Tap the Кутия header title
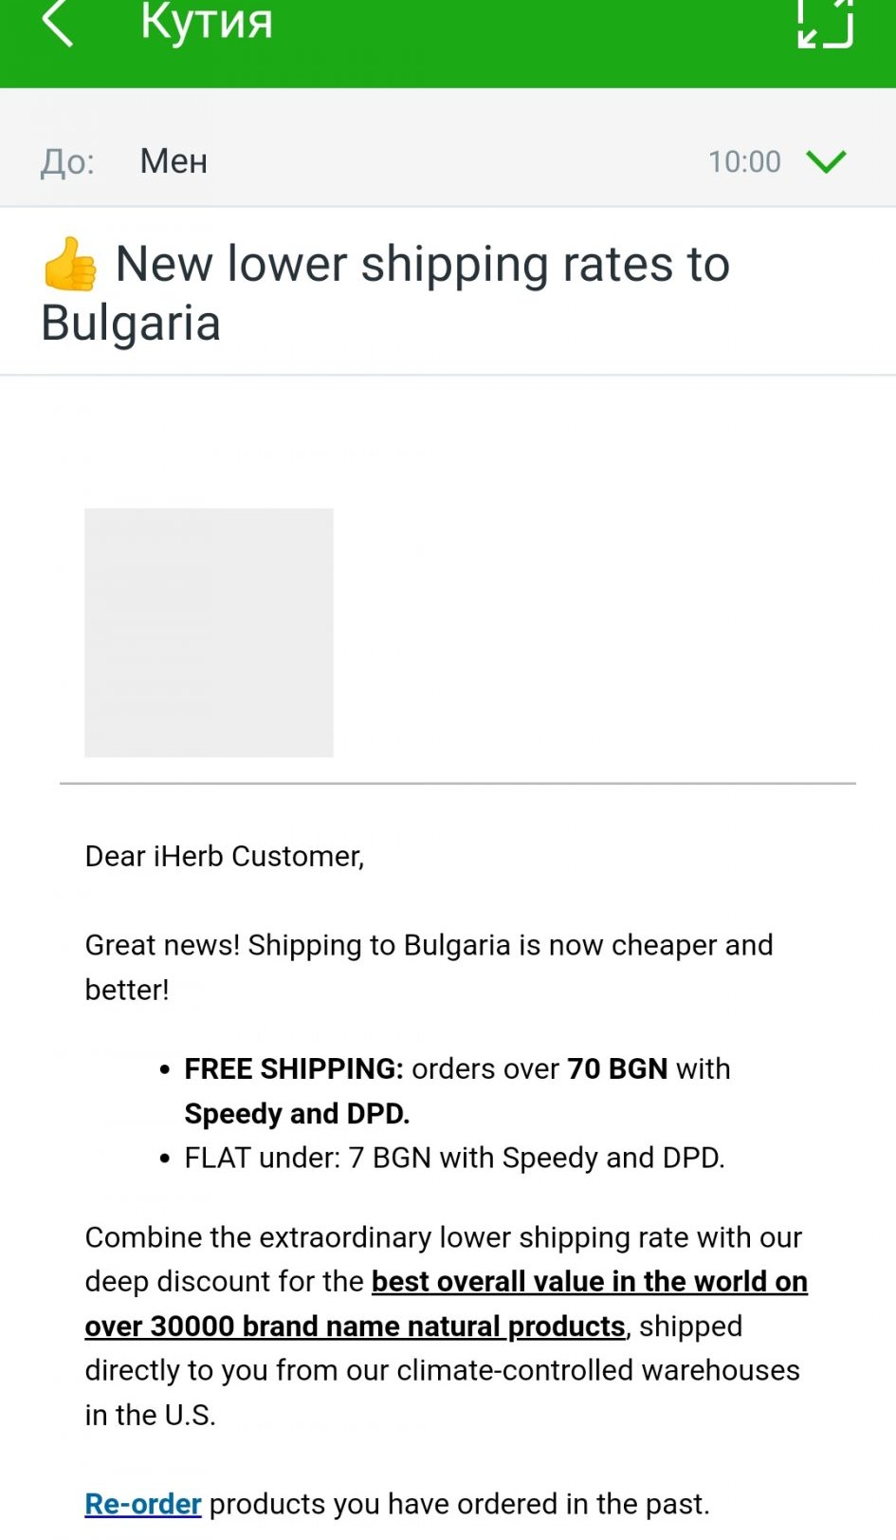The width and height of the screenshot is (896, 1540). coord(207,22)
